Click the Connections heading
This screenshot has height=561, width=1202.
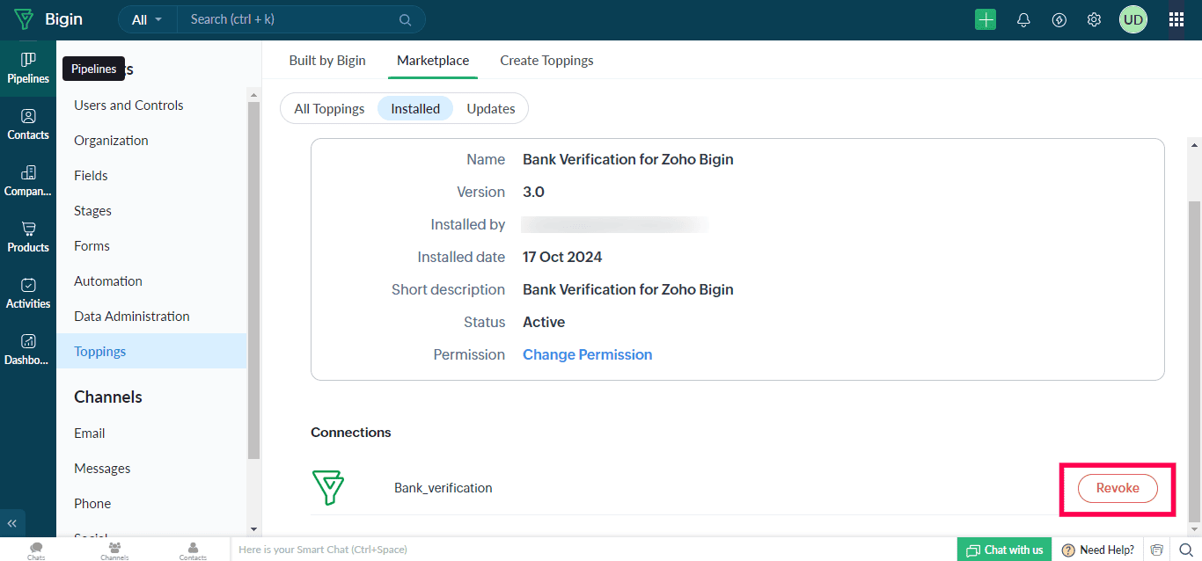(351, 433)
